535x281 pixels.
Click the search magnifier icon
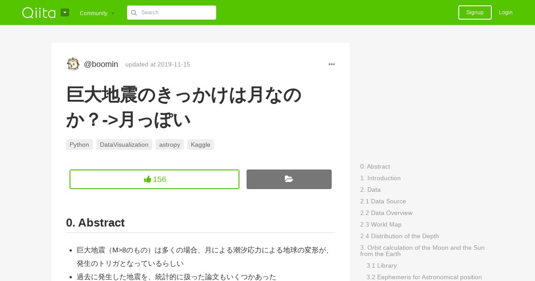pyautogui.click(x=134, y=12)
